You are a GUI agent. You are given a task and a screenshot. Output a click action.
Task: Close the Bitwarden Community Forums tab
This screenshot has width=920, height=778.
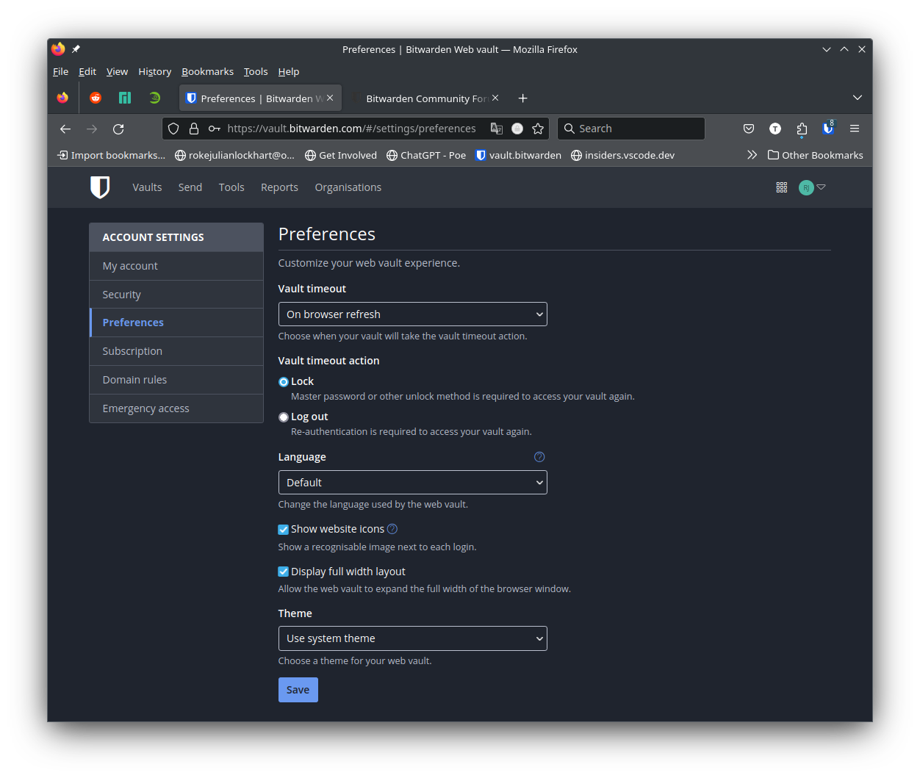tap(495, 98)
